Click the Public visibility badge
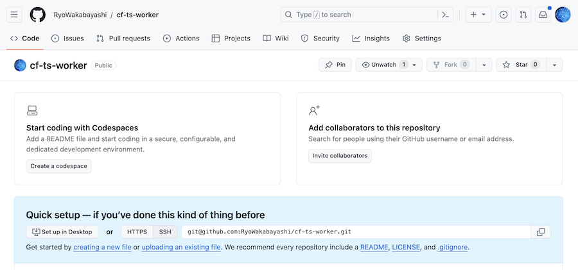The image size is (578, 270). coord(103,65)
